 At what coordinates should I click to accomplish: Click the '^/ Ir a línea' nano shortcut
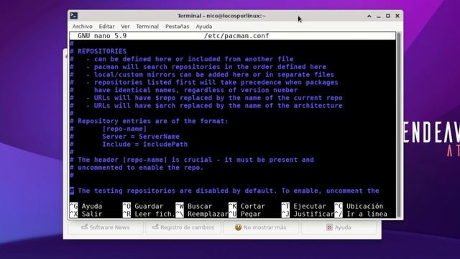(x=361, y=214)
